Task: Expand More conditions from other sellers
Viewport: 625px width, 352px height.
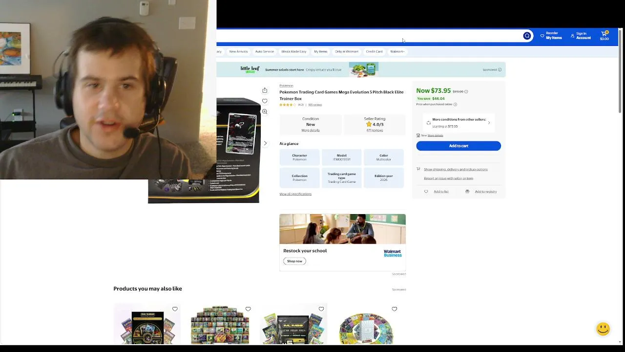Action: 458,123
